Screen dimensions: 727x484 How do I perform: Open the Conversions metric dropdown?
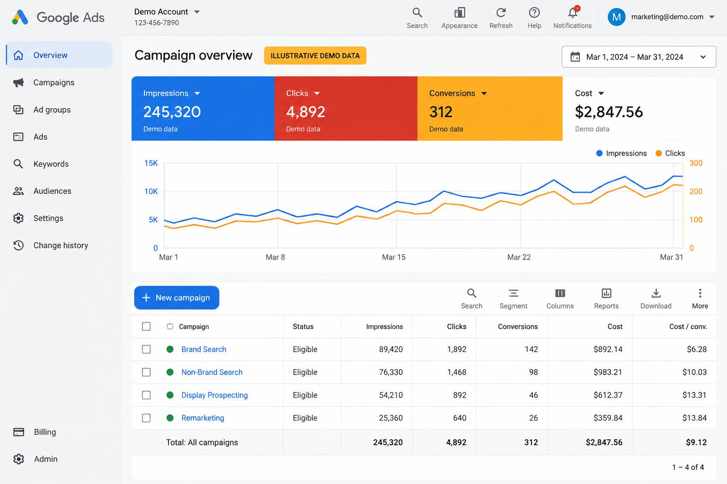[484, 94]
